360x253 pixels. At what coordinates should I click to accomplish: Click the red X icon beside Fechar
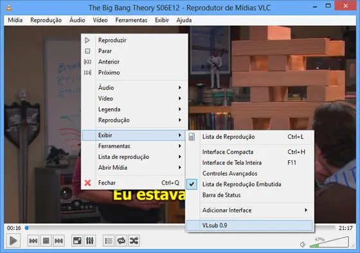click(87, 183)
